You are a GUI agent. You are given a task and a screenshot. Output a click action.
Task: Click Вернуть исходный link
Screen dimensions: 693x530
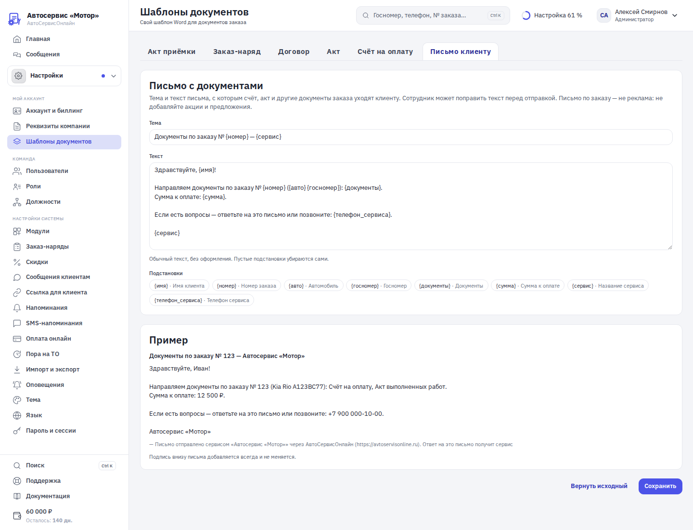point(599,486)
